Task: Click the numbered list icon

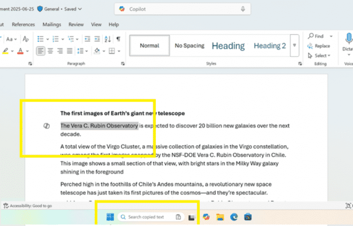Action: pos(55,39)
